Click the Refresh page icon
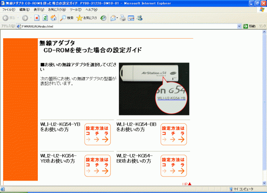 click(45, 18)
